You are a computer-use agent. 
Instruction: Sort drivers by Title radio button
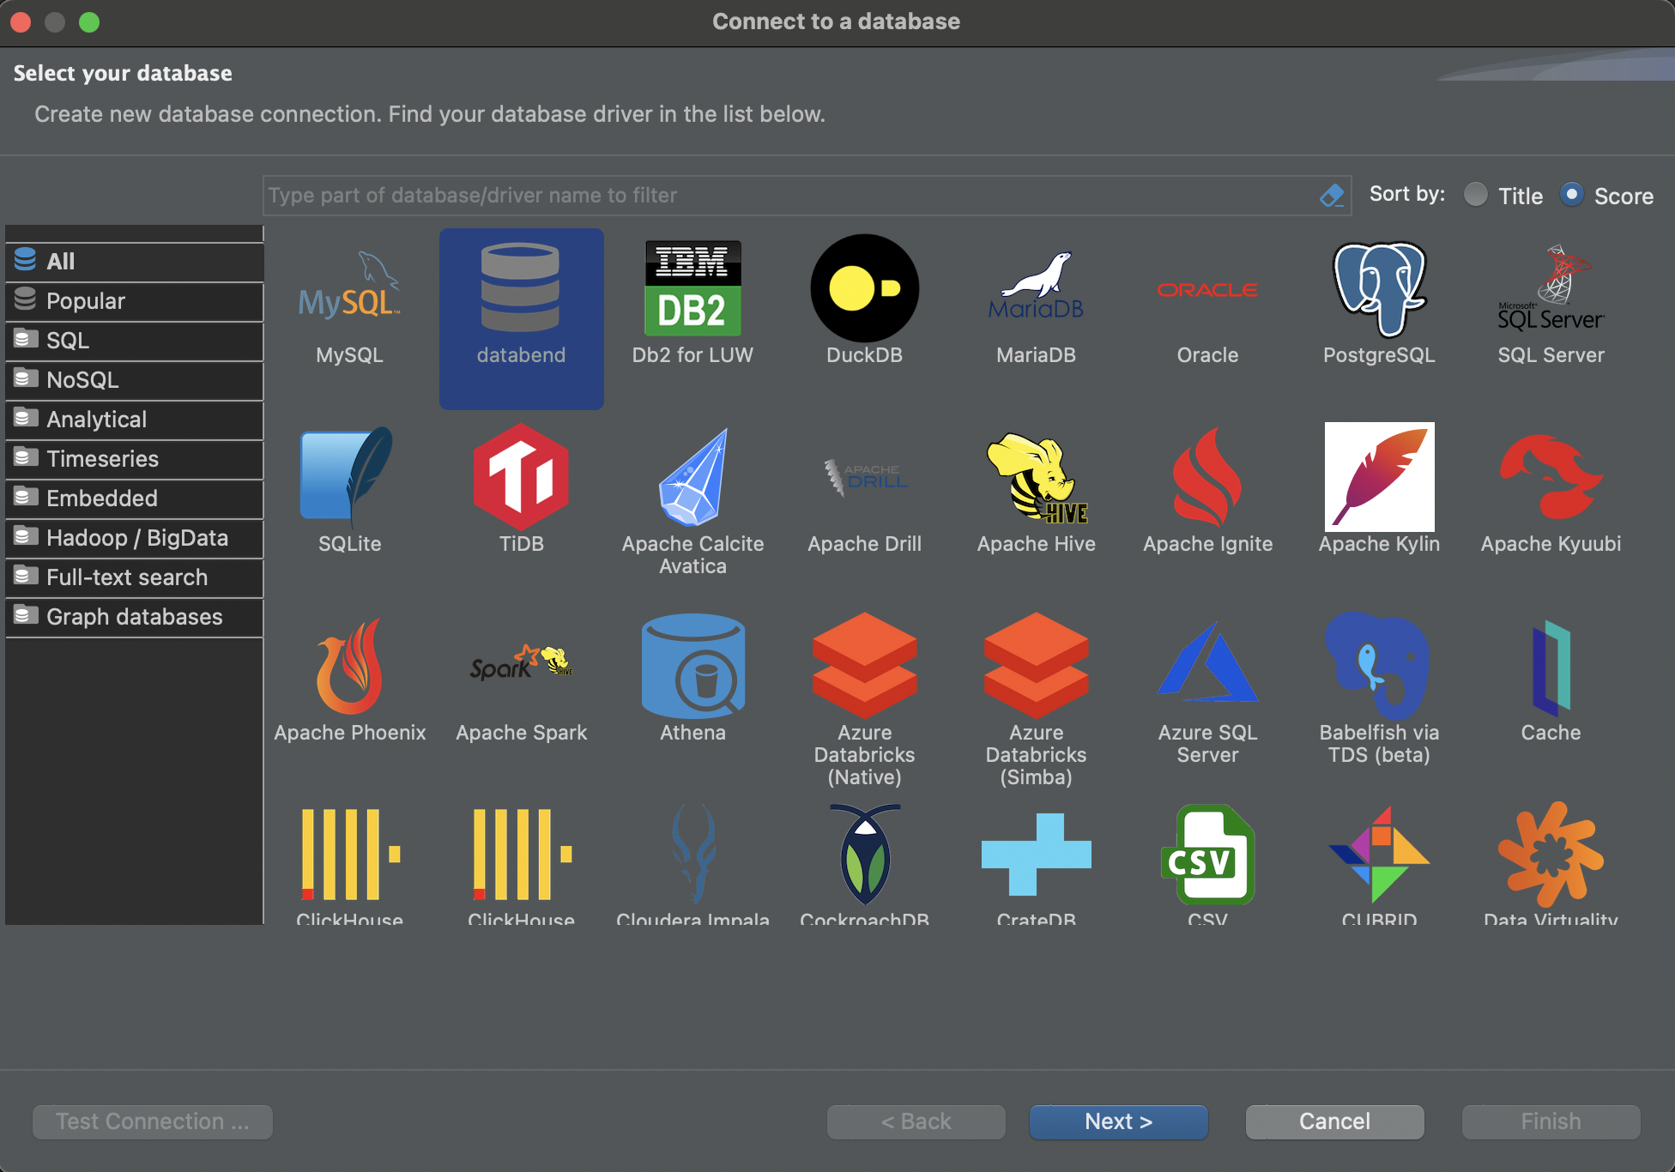tap(1476, 195)
